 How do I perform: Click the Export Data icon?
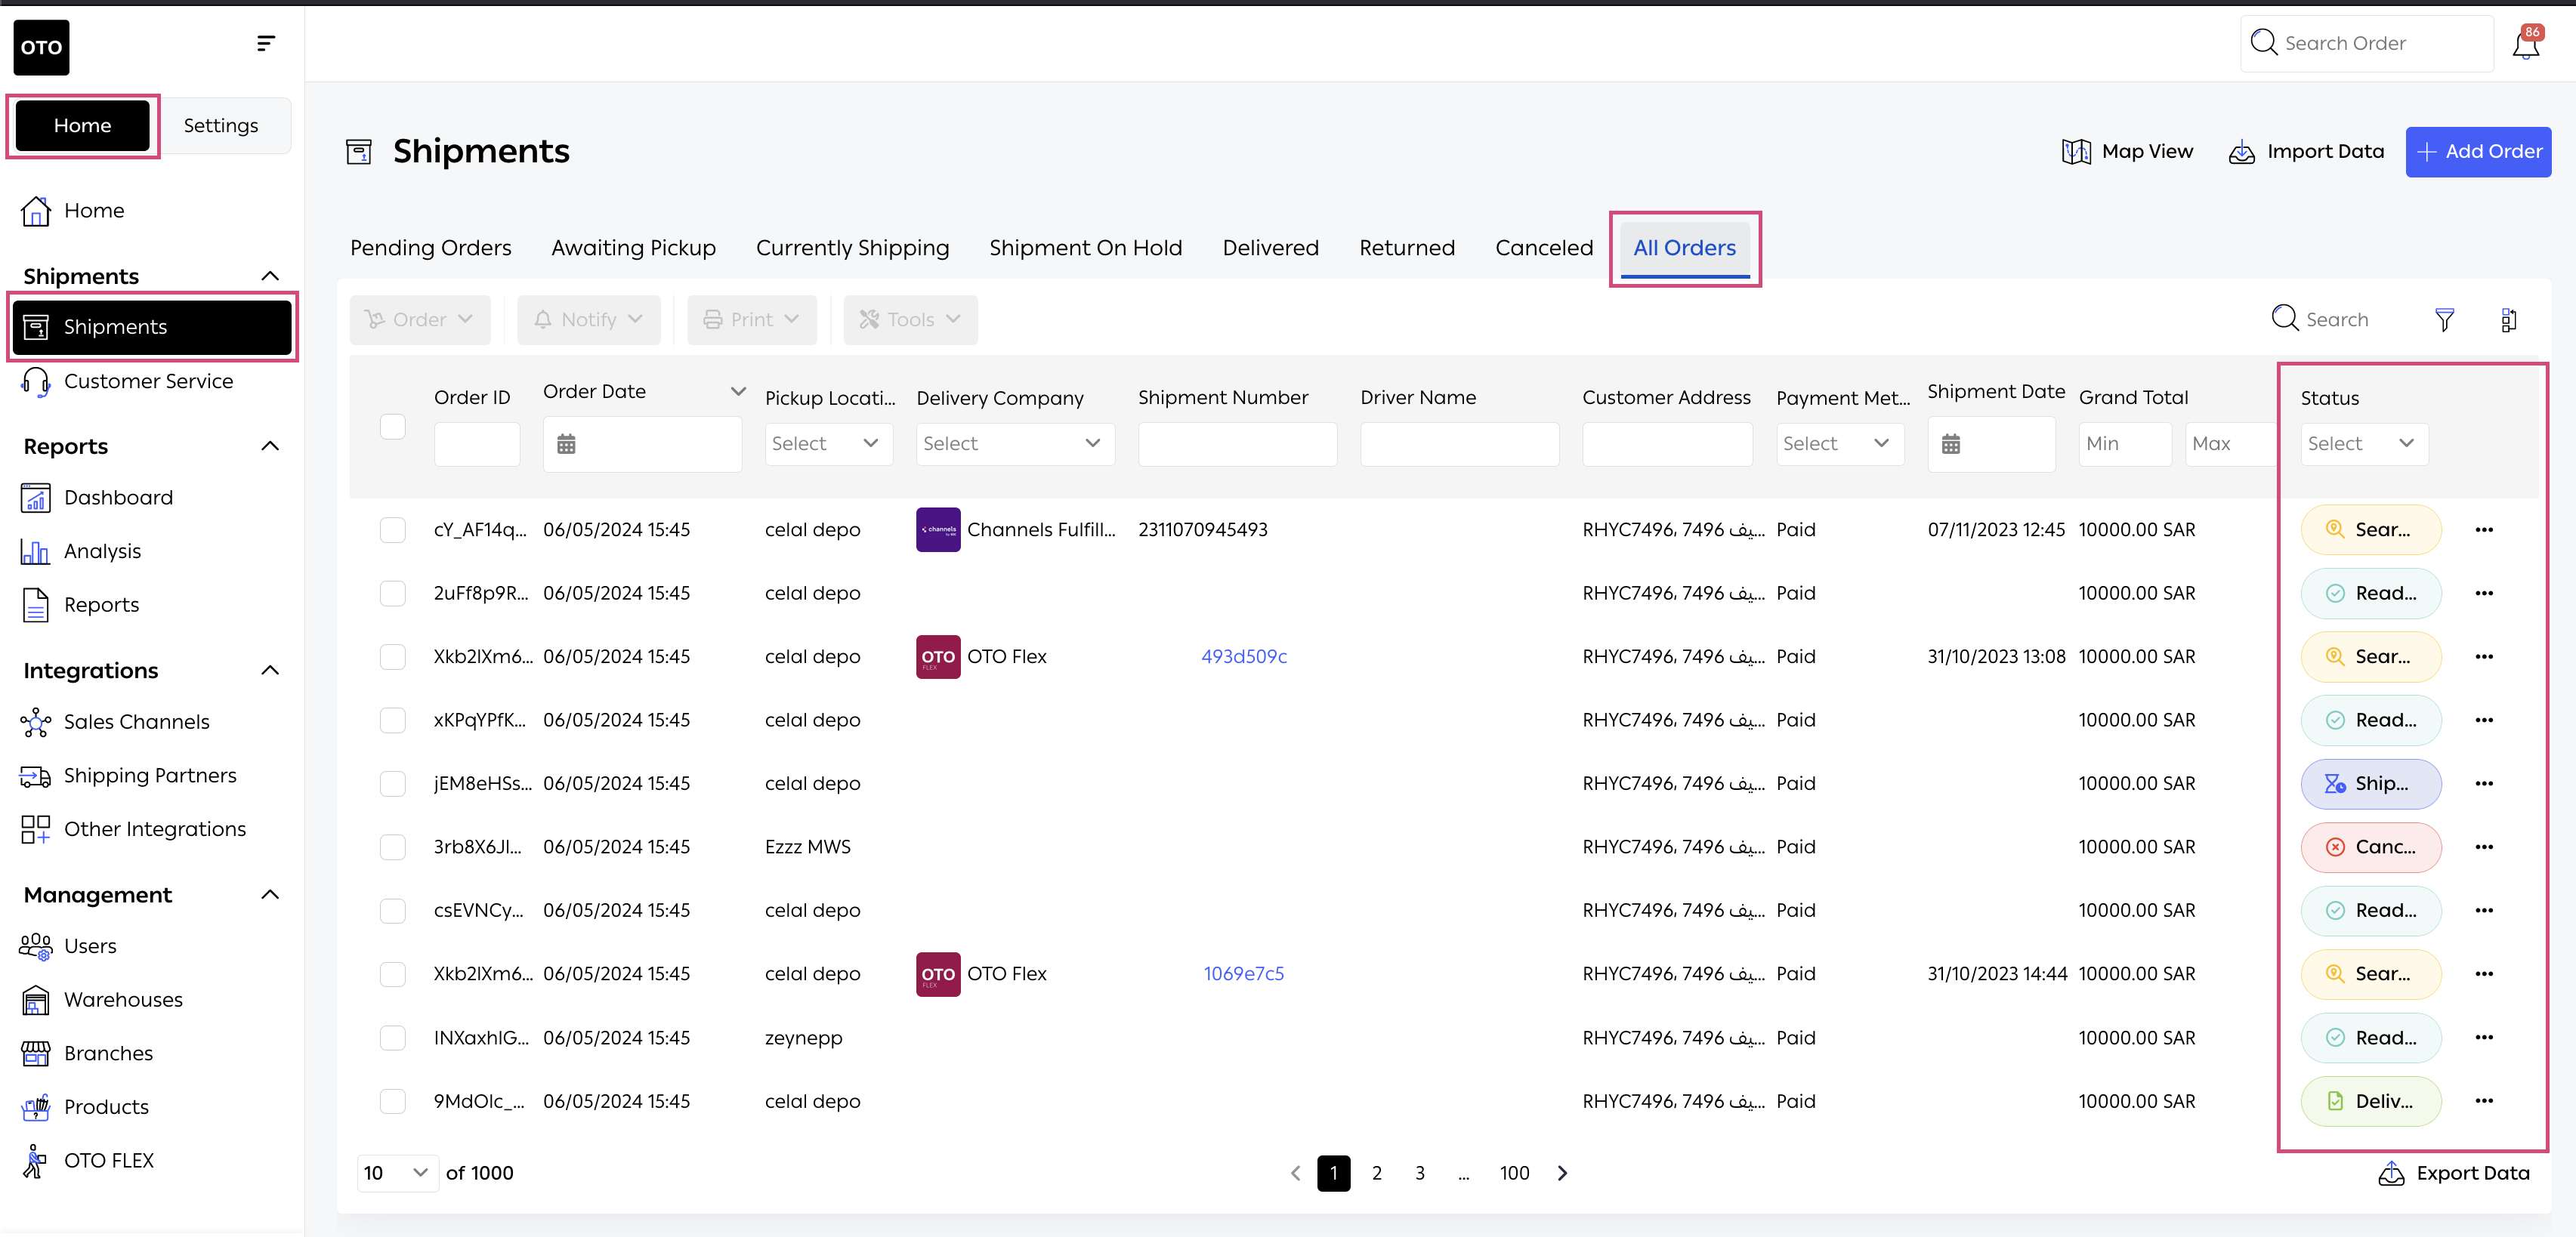pyautogui.click(x=2391, y=1173)
